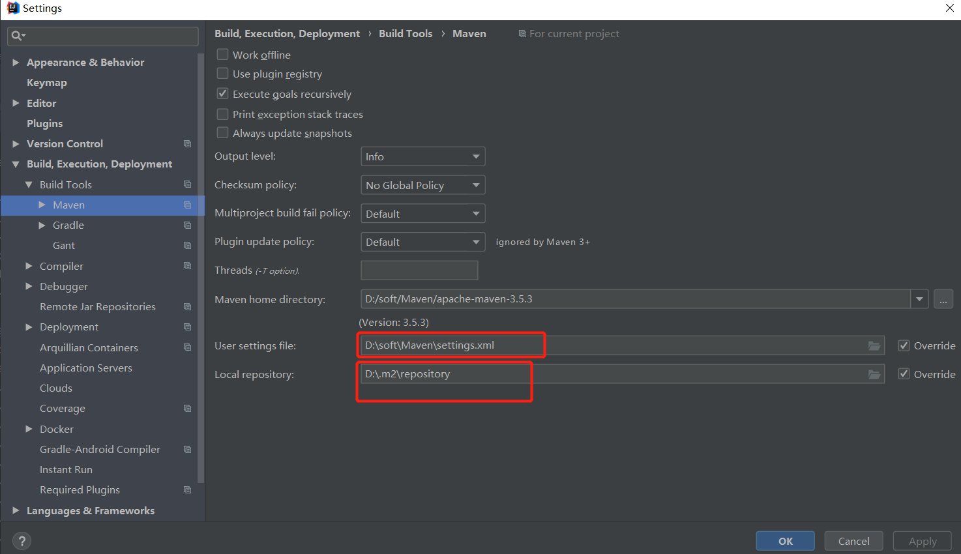961x554 pixels.
Task: Enable Always update snapshots
Action: (222, 133)
